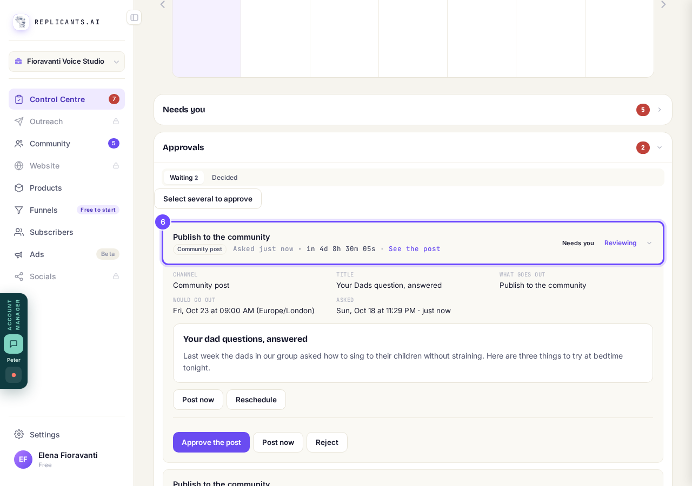Click the Products box icon
This screenshot has height=486, width=692.
point(19,188)
